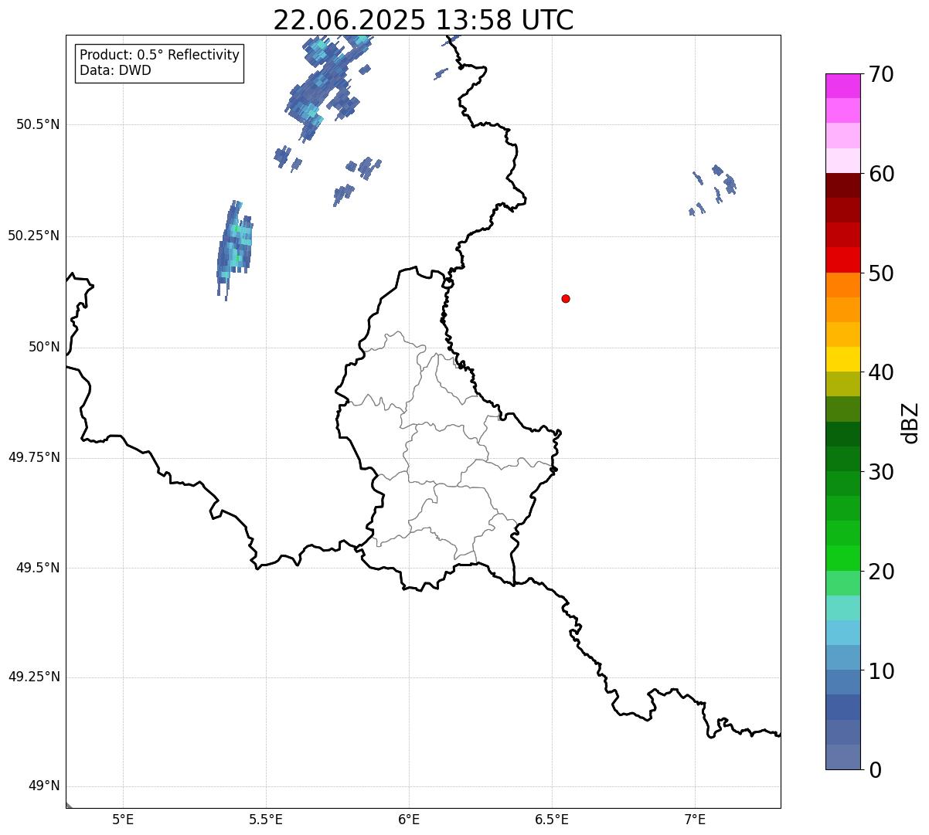Click the 50°N latitude label
929x835 pixels.
tap(44, 347)
